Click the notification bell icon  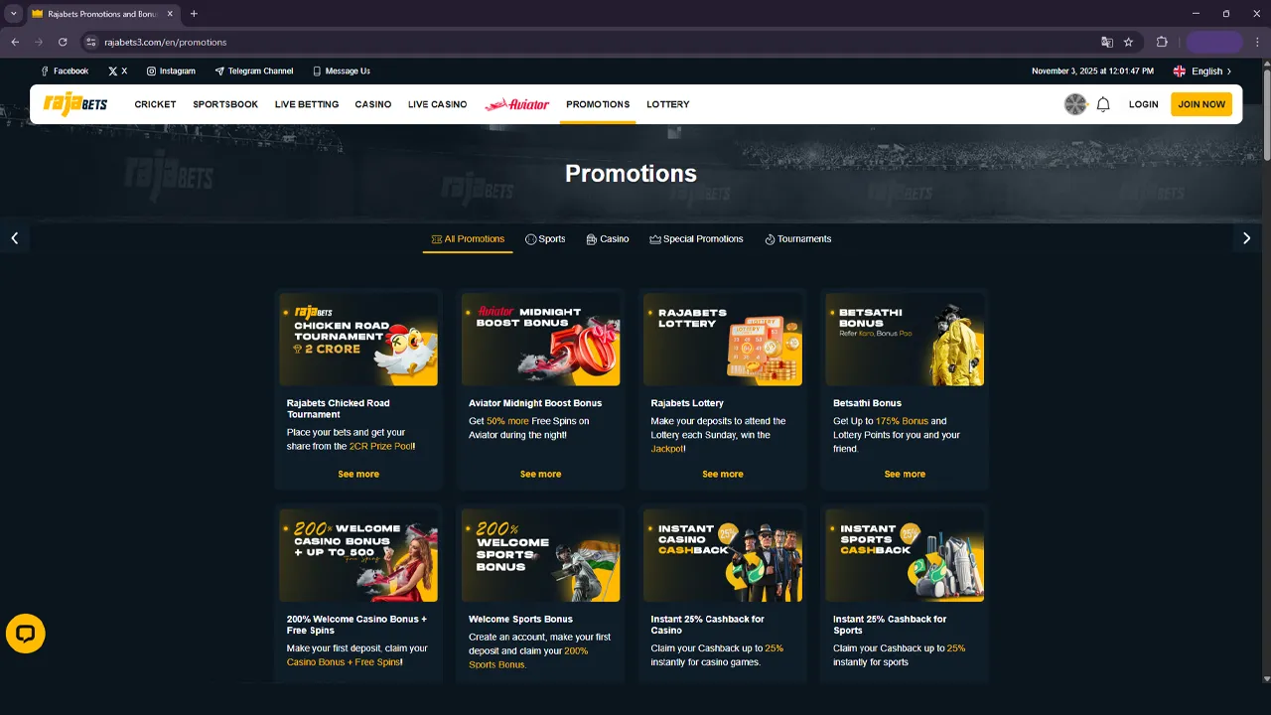1103,104
